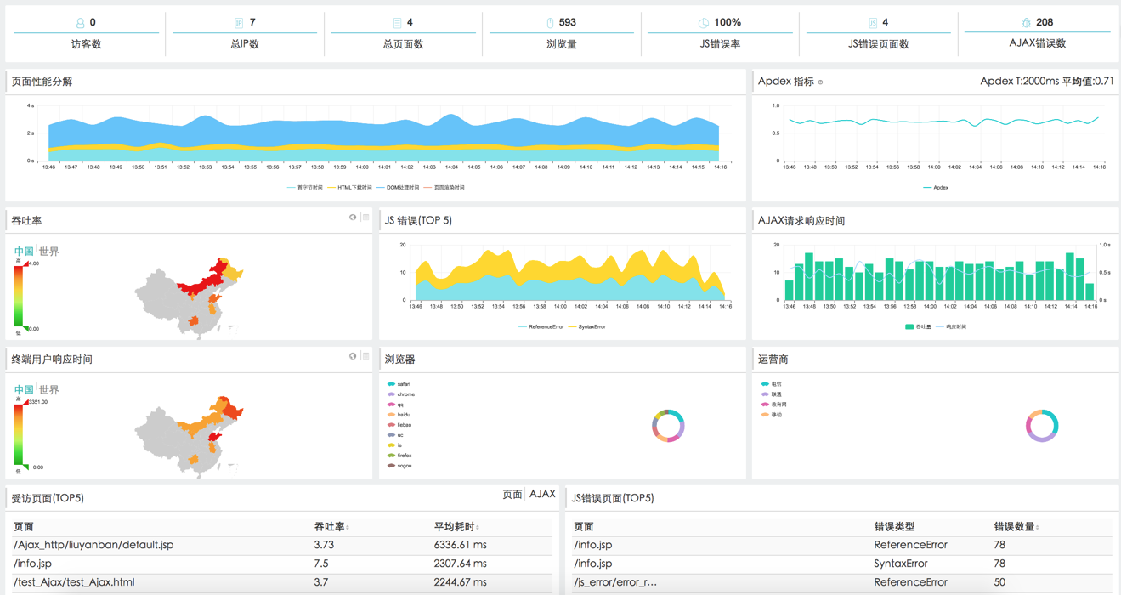The width and height of the screenshot is (1121, 595).
Task: Click the JS error pages (JS错误页面数) icon
Action: (x=873, y=23)
